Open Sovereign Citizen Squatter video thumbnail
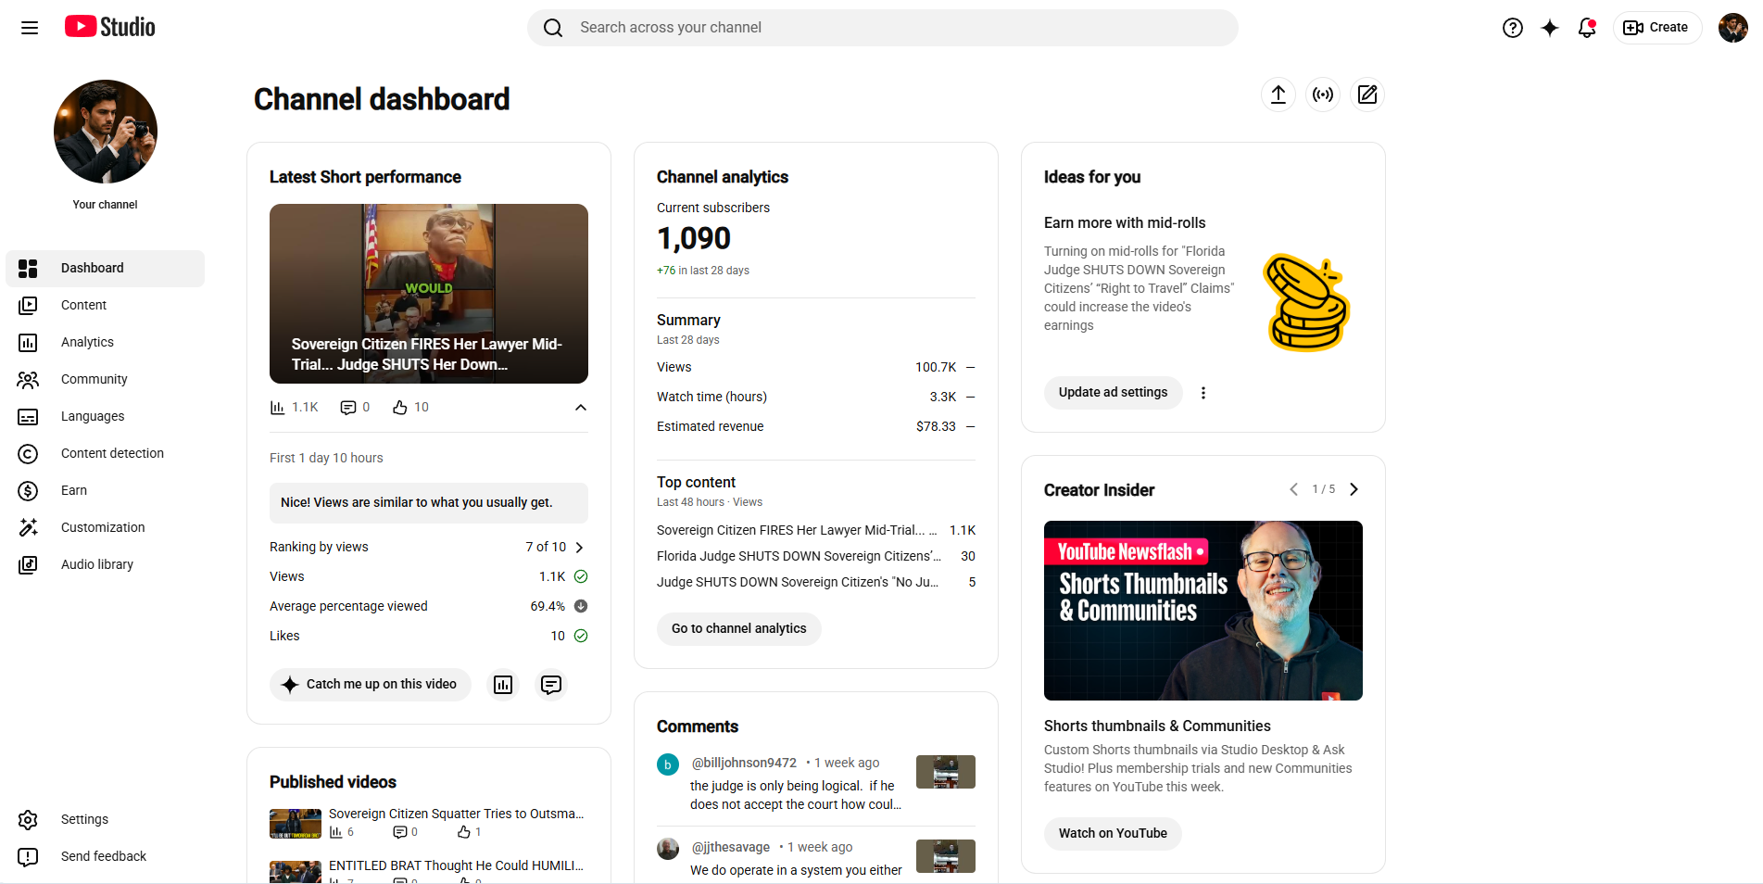 click(x=296, y=824)
